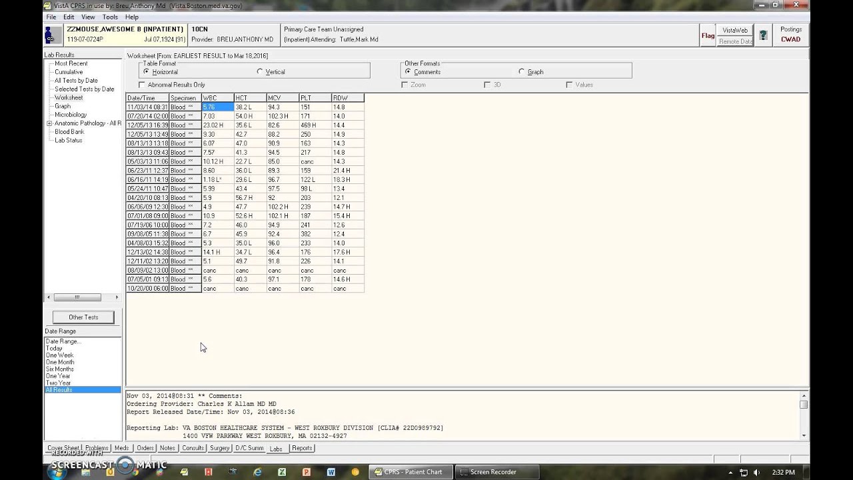Switch to the D/C Summ tab
This screenshot has height=480, width=853.
pos(249,448)
